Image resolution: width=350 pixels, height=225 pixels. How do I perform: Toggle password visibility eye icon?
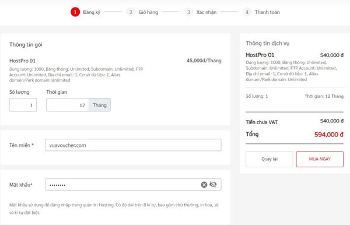pos(213,184)
